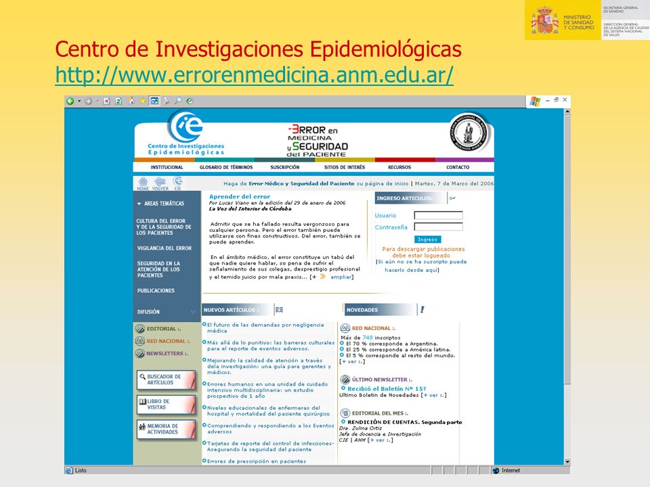Click the Centro de Investigaciones Epidemiológicas logo
Viewport: 650px width, 487px height.
click(186, 133)
